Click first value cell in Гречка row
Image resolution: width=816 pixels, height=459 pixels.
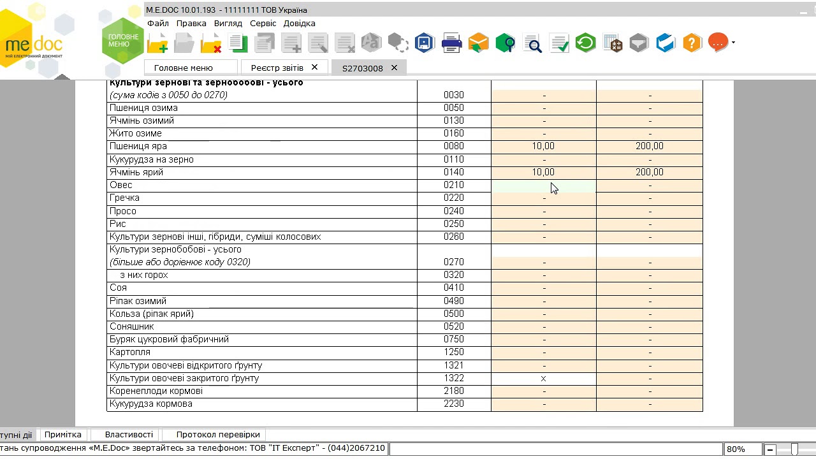[x=544, y=198]
